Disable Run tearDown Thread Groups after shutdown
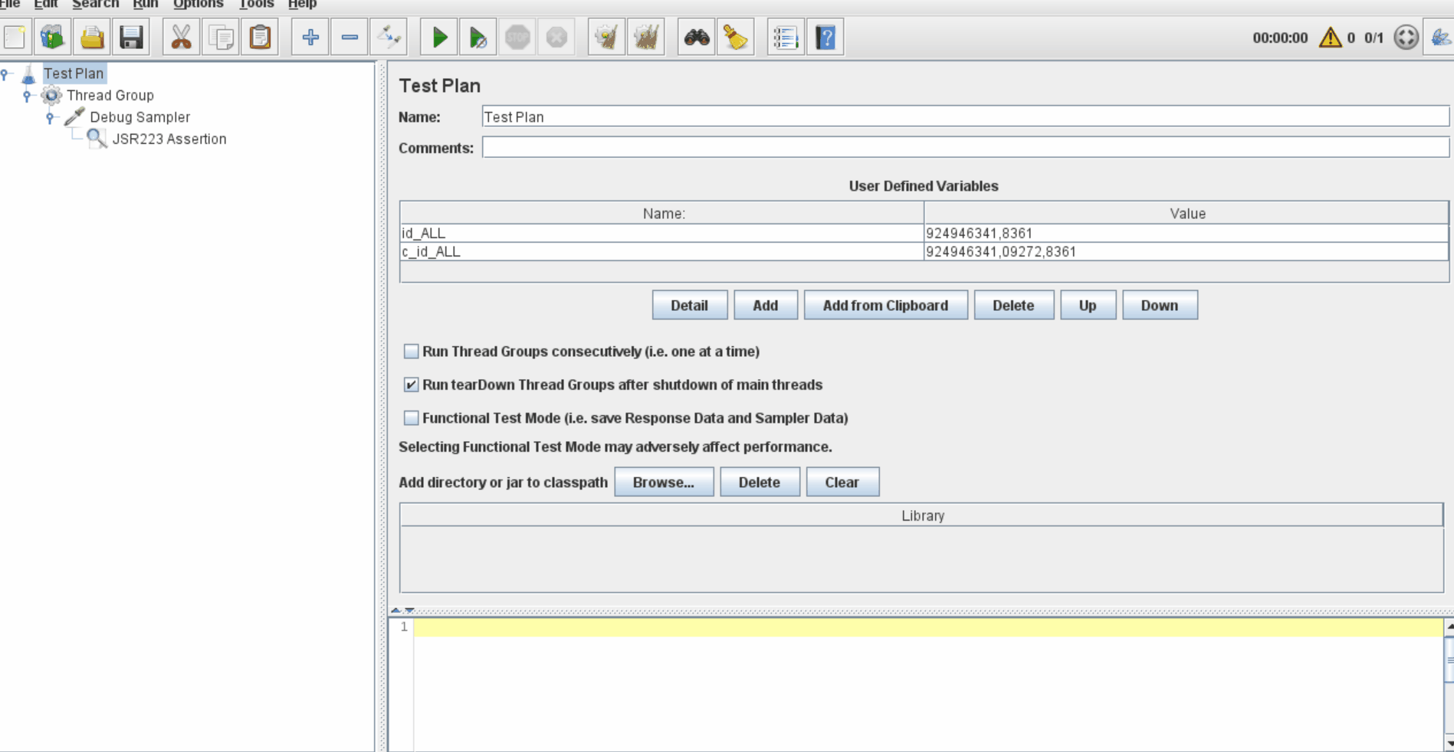 (411, 385)
